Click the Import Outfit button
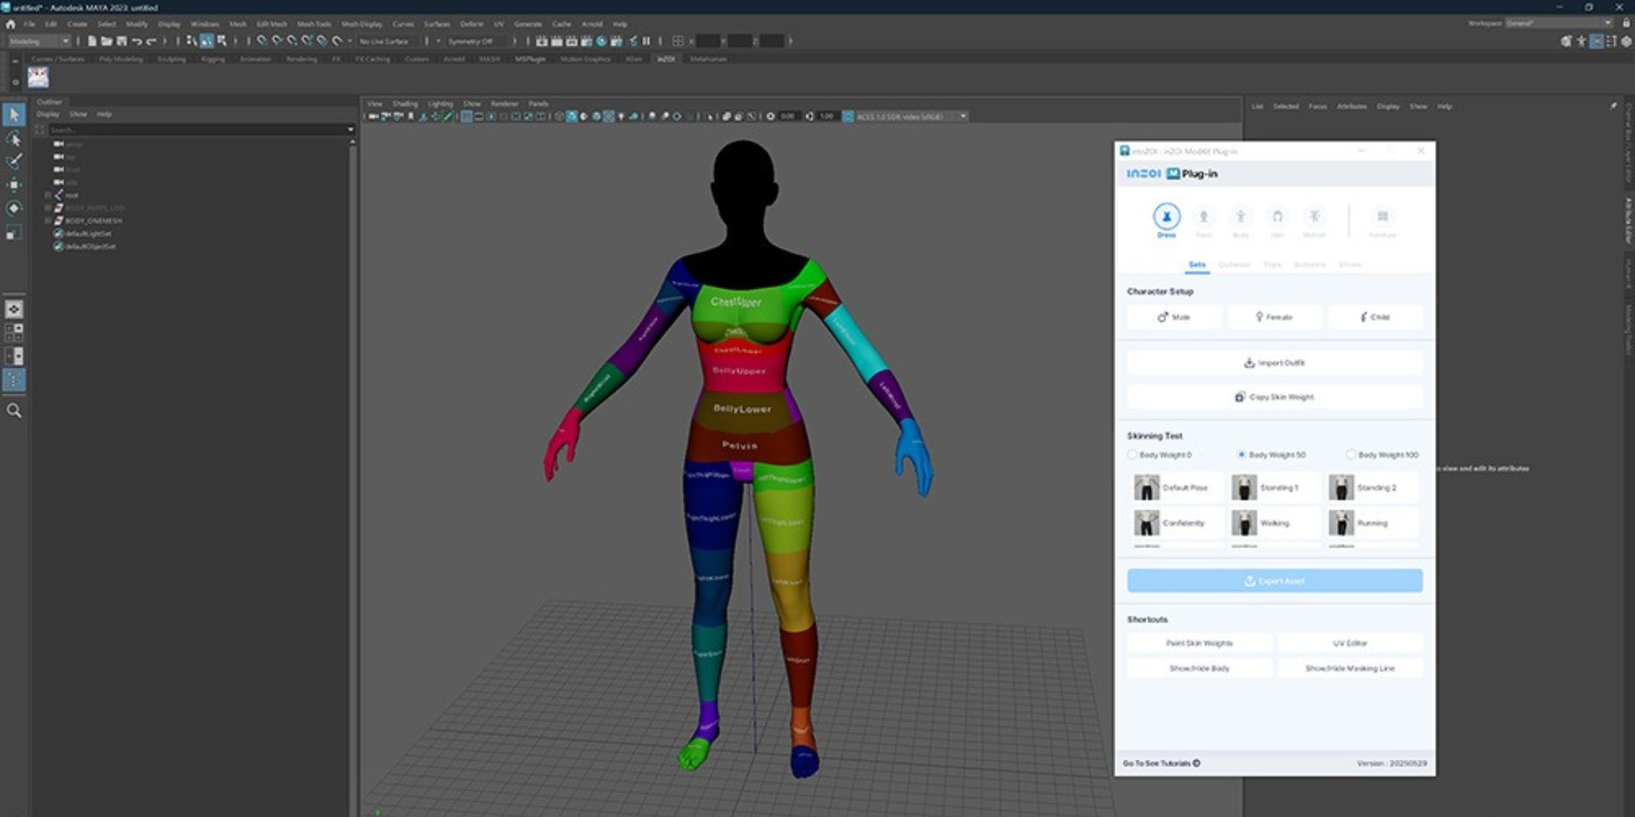 click(1275, 363)
